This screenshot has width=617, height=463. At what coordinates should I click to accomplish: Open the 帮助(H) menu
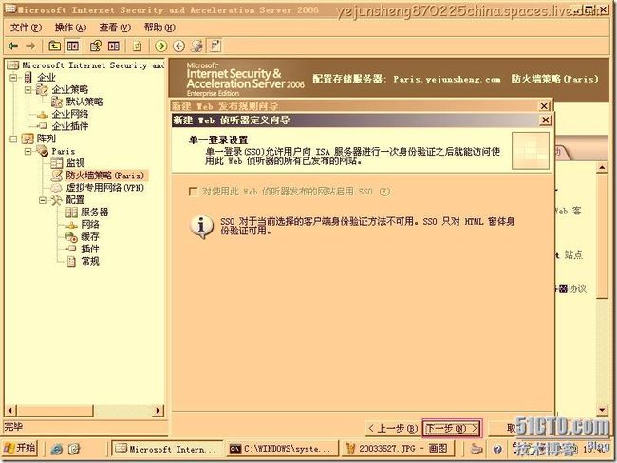pos(159,28)
